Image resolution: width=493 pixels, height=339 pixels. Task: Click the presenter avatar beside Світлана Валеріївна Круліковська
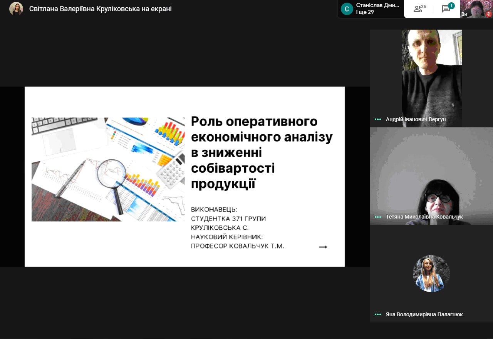16,9
